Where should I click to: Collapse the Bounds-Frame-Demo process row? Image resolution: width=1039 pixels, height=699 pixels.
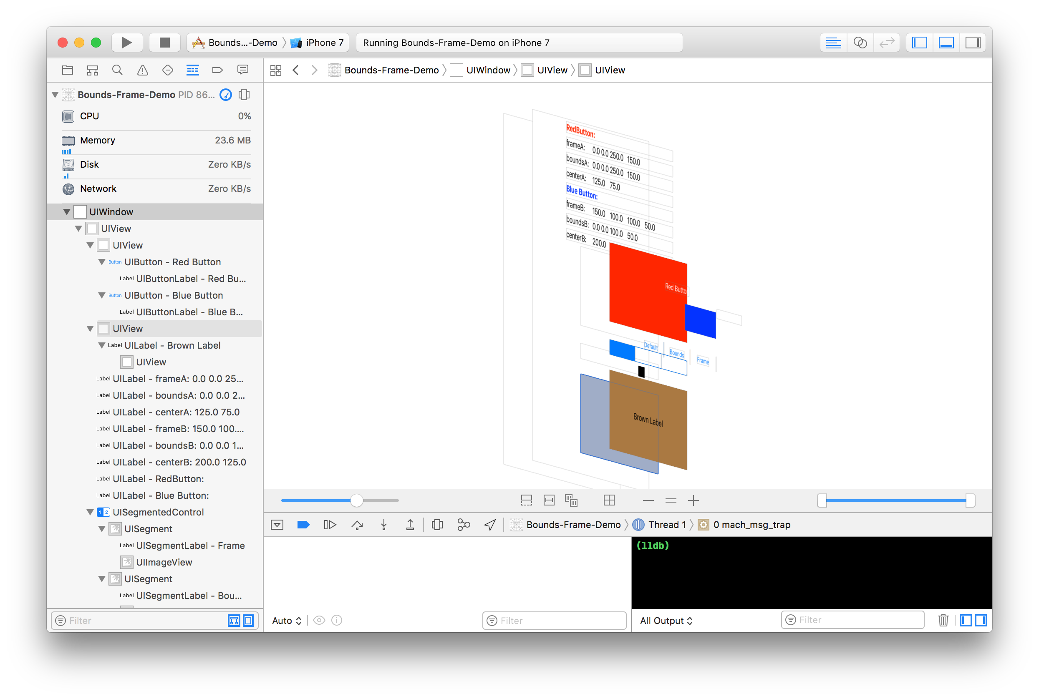(55, 95)
